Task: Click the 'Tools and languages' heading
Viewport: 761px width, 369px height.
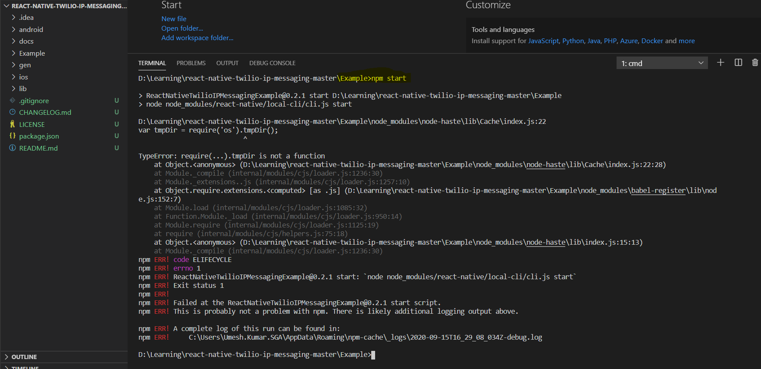Action: (x=503, y=29)
